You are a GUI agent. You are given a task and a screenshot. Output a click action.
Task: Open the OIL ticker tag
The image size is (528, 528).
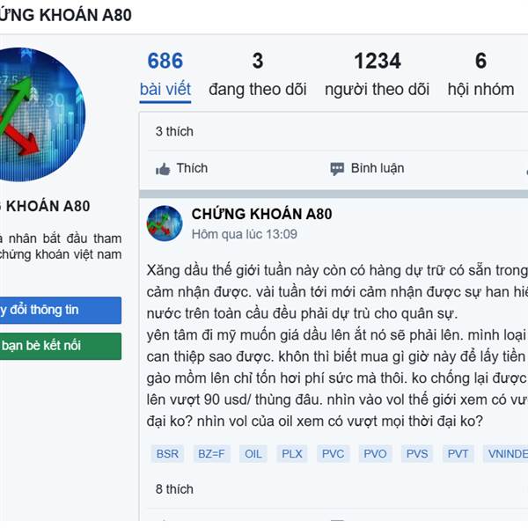(253, 454)
